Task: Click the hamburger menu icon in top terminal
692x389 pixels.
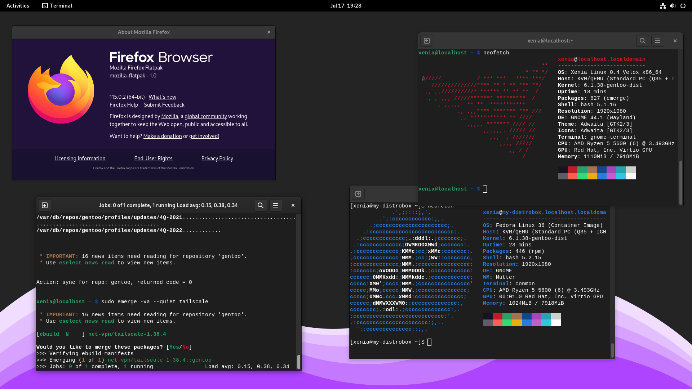Action: click(x=658, y=40)
